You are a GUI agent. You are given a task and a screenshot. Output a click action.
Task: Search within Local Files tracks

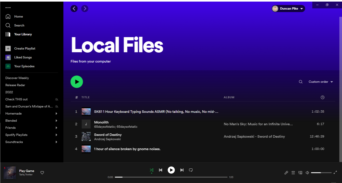pos(301,82)
